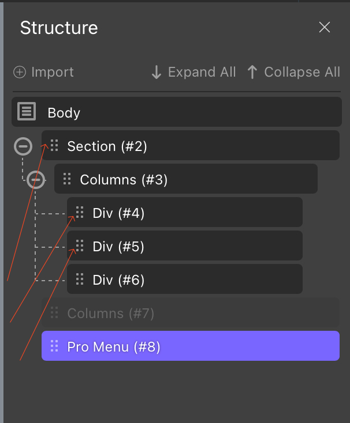The image size is (350, 423).
Task: Click the drag handle of Div (#5)
Action: 80,246
